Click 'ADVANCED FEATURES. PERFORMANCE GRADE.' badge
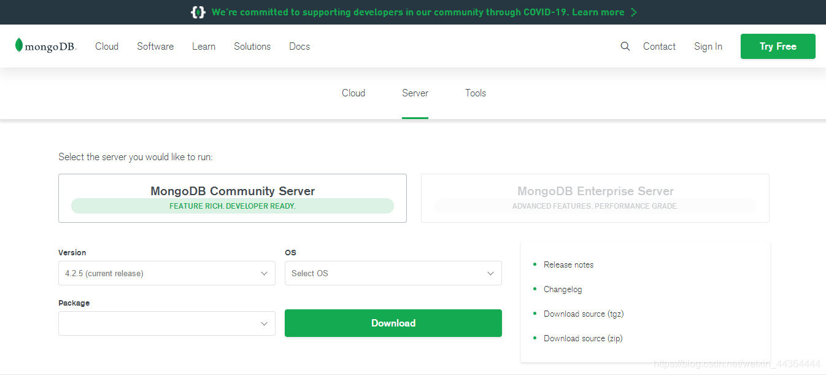Viewport: 826px width, 375px height. [595, 206]
